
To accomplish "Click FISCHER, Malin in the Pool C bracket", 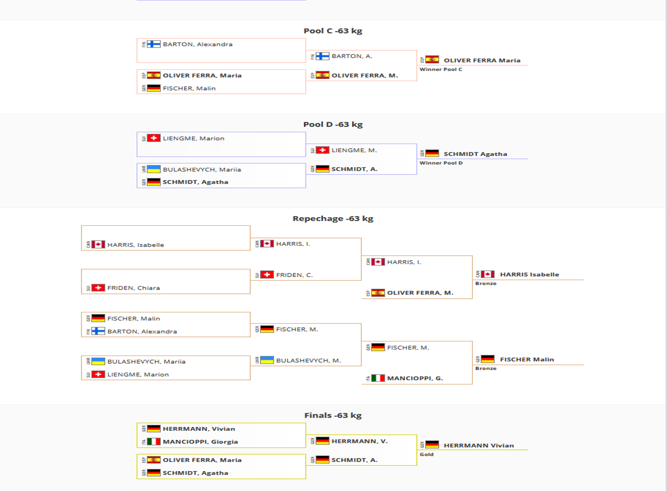I will pos(189,88).
